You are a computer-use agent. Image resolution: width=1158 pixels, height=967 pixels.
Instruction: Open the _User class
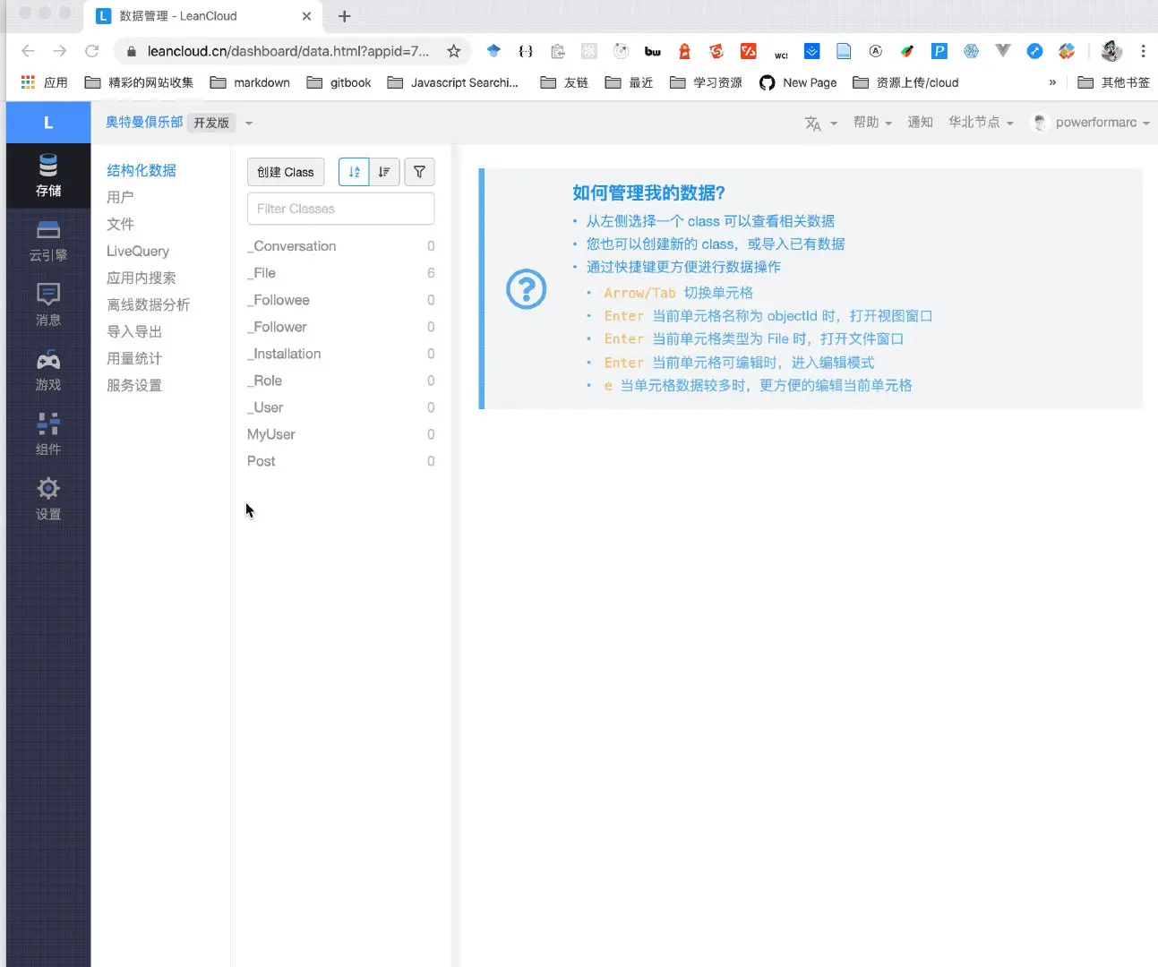click(340, 407)
